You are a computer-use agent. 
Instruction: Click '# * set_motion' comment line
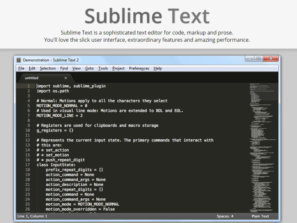[53, 155]
